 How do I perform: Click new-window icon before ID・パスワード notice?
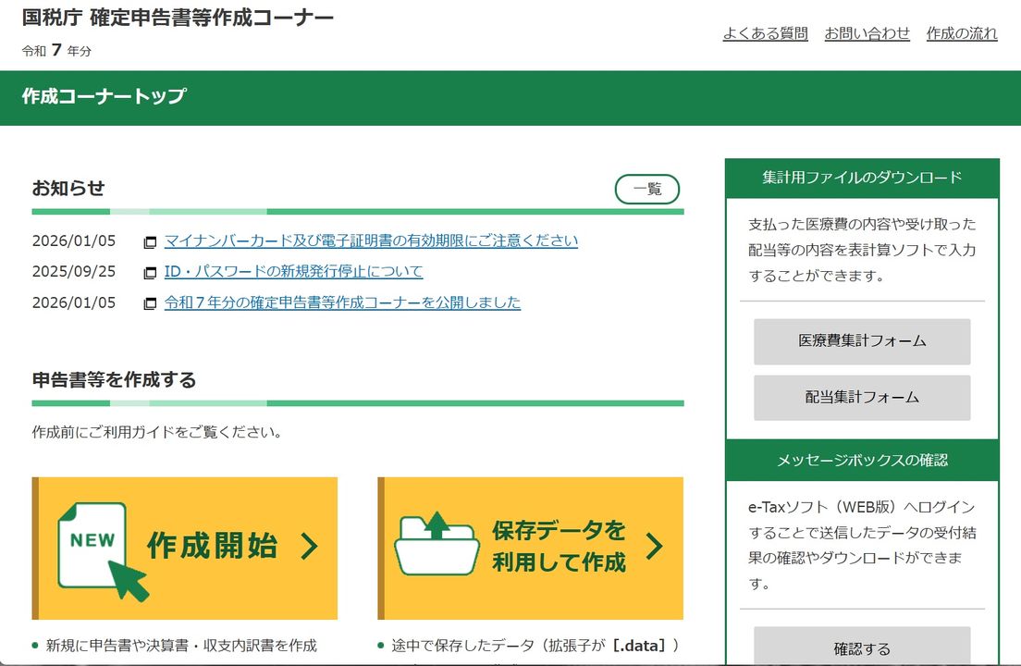pyautogui.click(x=150, y=273)
